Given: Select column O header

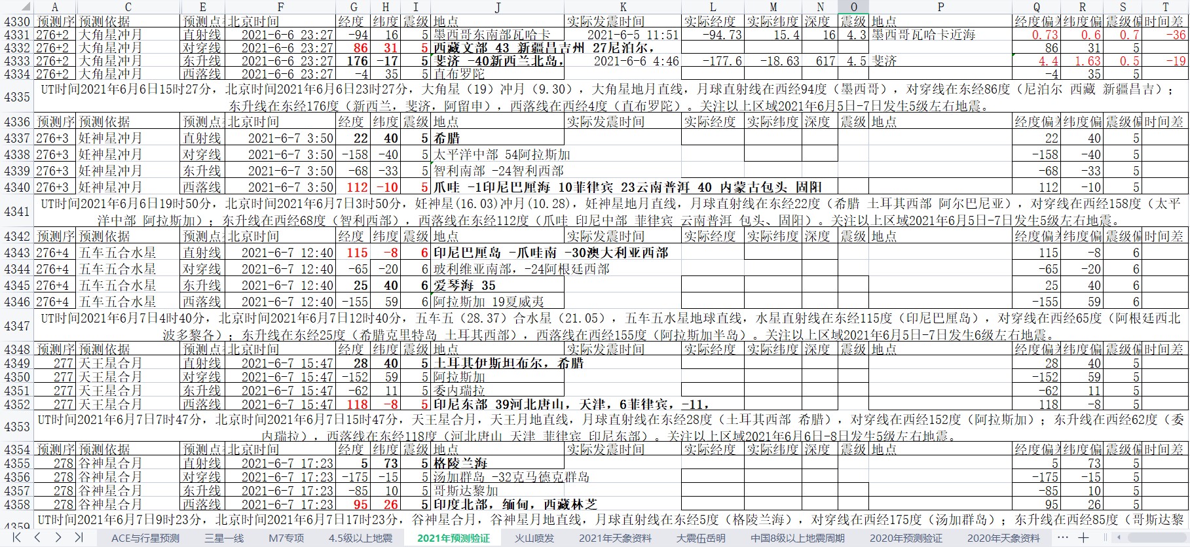Looking at the screenshot, I should point(853,7).
